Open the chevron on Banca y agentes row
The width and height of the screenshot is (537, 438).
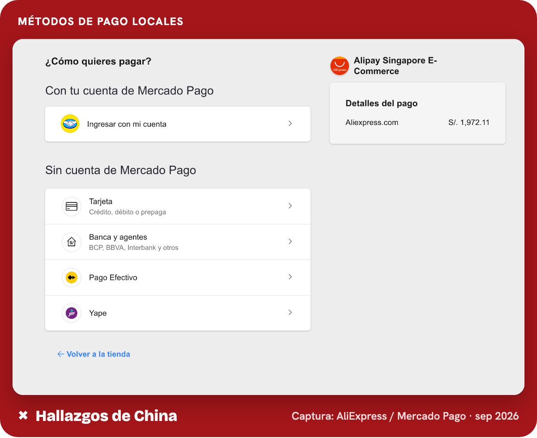point(290,241)
